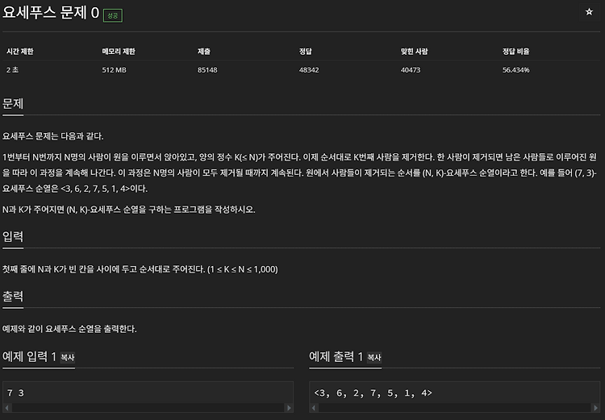Screen dimensions: 605x420
Task: Click the 맞힌 사람 column header
Action: tap(414, 52)
